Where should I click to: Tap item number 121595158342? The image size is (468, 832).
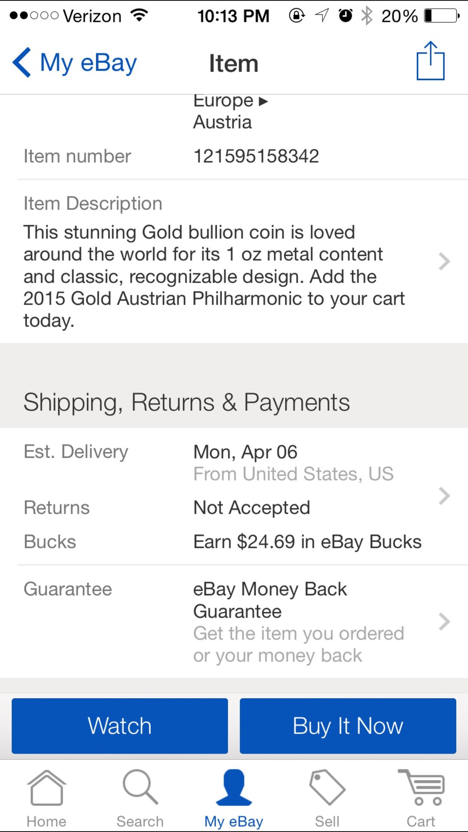[x=256, y=156]
